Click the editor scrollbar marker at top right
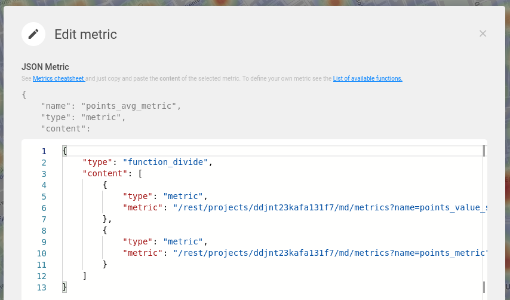The image size is (510, 300). coord(484,151)
